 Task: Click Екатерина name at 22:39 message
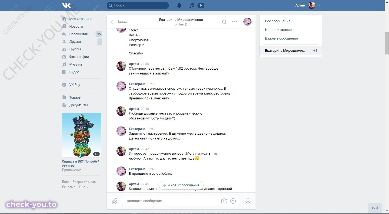pos(137,84)
